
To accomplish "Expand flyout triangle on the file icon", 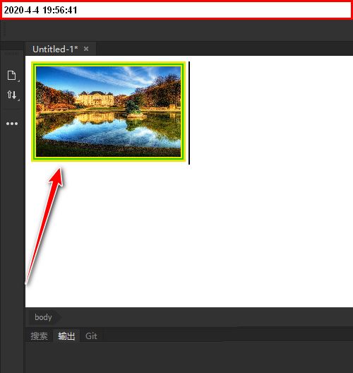I will pyautogui.click(x=18, y=81).
